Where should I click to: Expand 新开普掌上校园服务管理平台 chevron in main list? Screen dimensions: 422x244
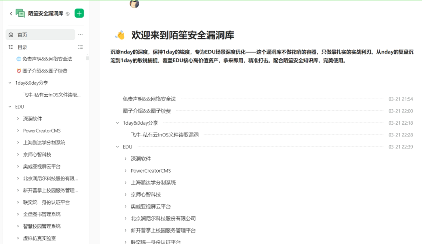tap(126, 230)
